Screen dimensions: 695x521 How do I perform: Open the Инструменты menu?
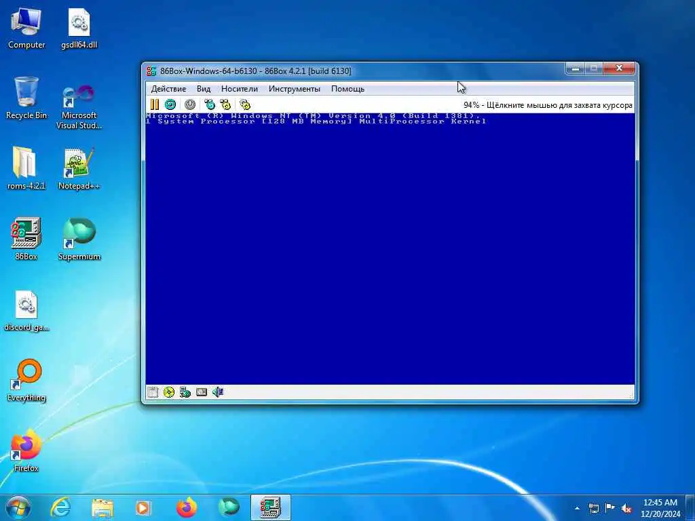pyautogui.click(x=295, y=89)
